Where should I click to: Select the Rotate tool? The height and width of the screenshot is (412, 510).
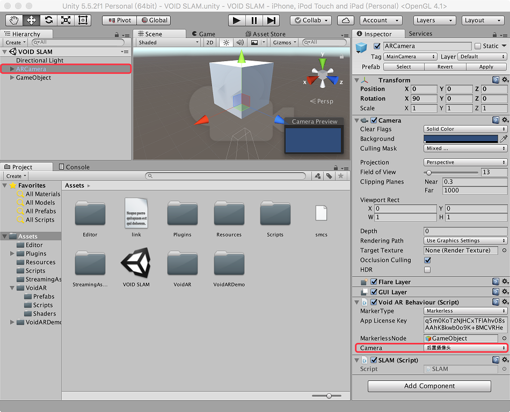click(x=48, y=20)
